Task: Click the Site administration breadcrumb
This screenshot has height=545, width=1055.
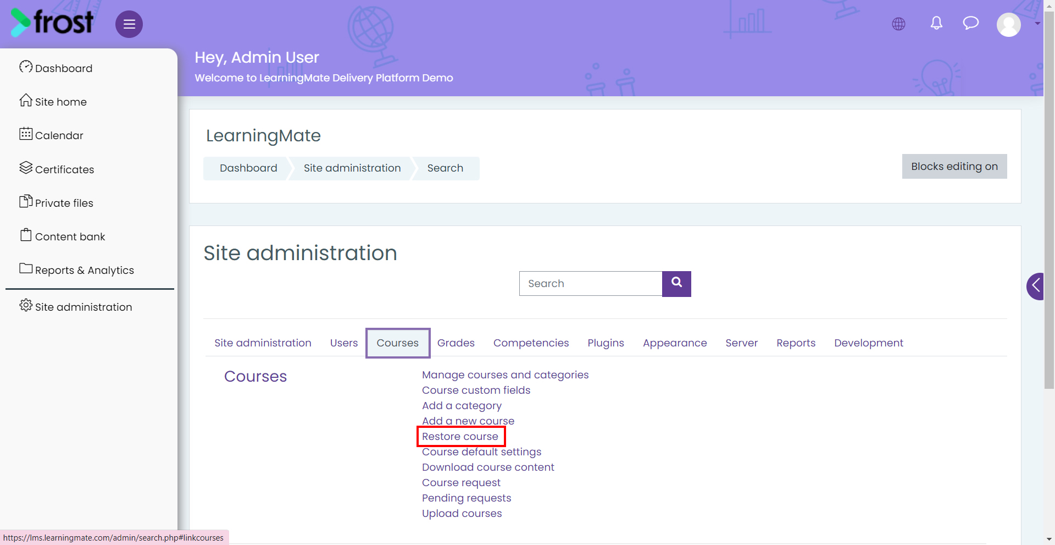Action: pyautogui.click(x=352, y=168)
